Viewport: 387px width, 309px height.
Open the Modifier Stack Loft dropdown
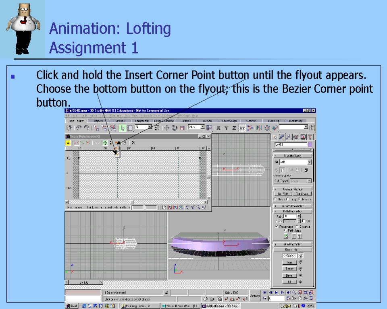tap(309, 162)
